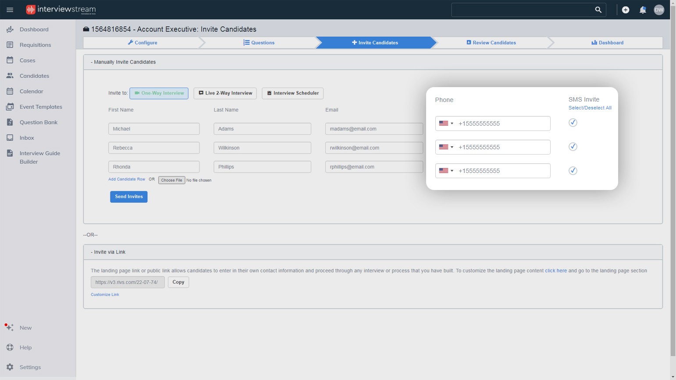
Task: Open the country flag dropdown on first phone field
Action: pos(445,123)
